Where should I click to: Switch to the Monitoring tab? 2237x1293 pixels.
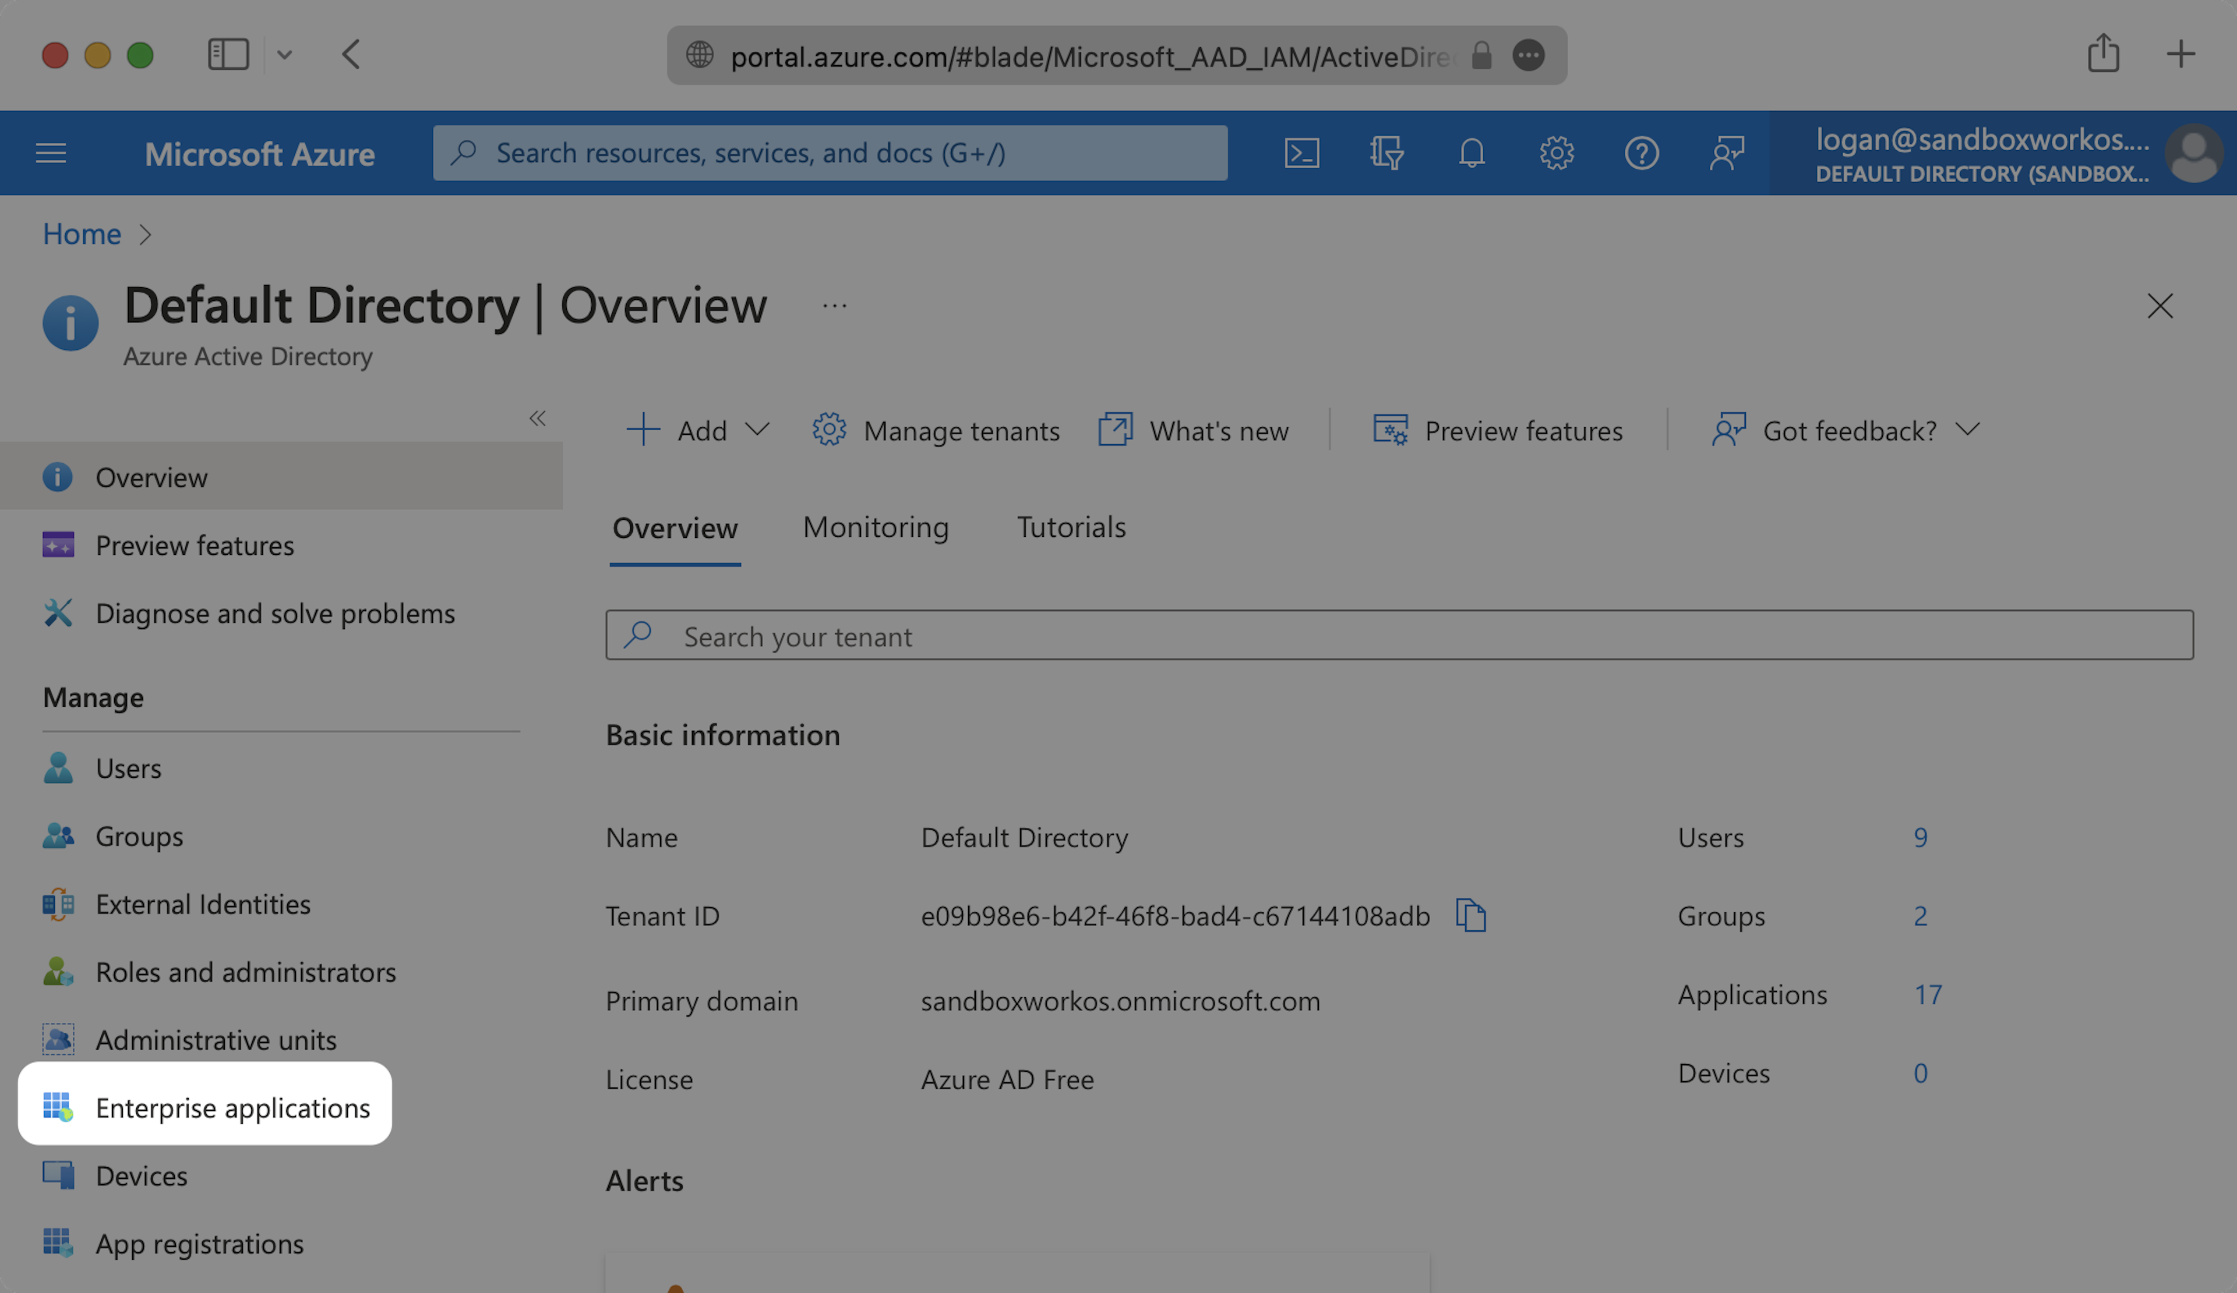(x=875, y=527)
